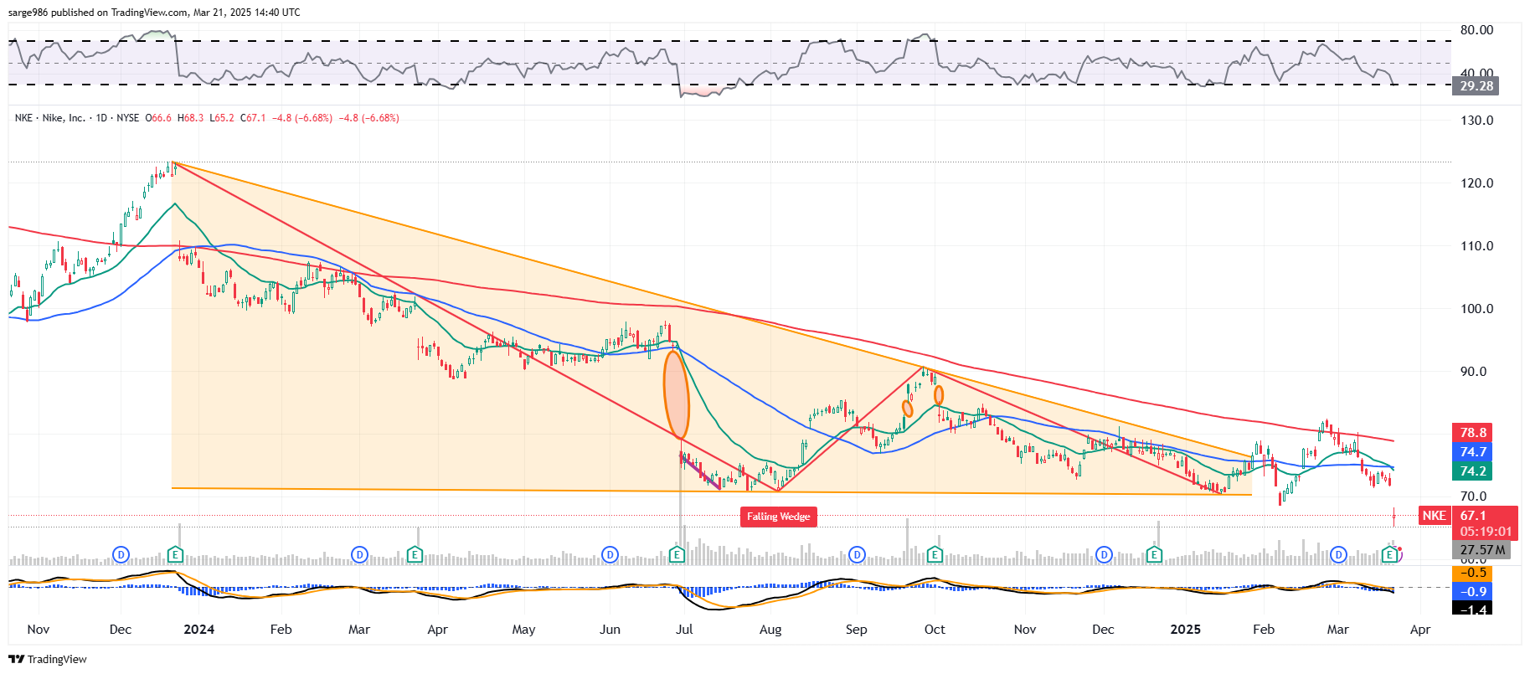Open the earnings marker in late December 2024
Image resolution: width=1530 pixels, height=674 pixels.
coord(1154,554)
